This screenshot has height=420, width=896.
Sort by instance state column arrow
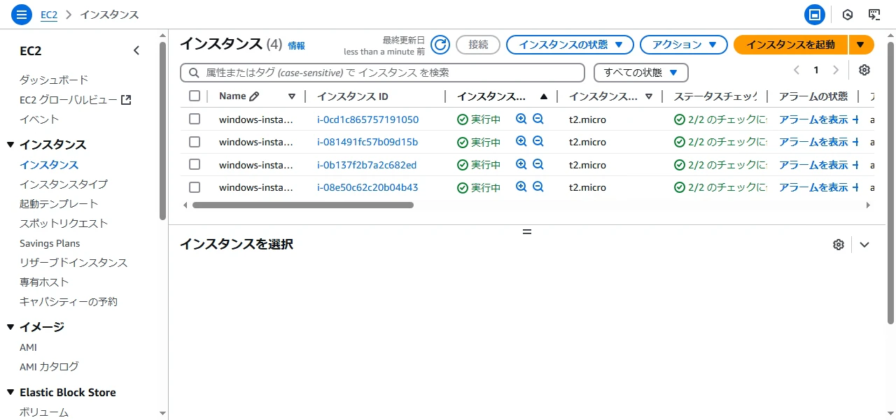pos(544,96)
